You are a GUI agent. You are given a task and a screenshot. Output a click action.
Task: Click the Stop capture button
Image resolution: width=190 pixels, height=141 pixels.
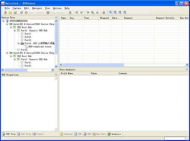tap(56, 13)
